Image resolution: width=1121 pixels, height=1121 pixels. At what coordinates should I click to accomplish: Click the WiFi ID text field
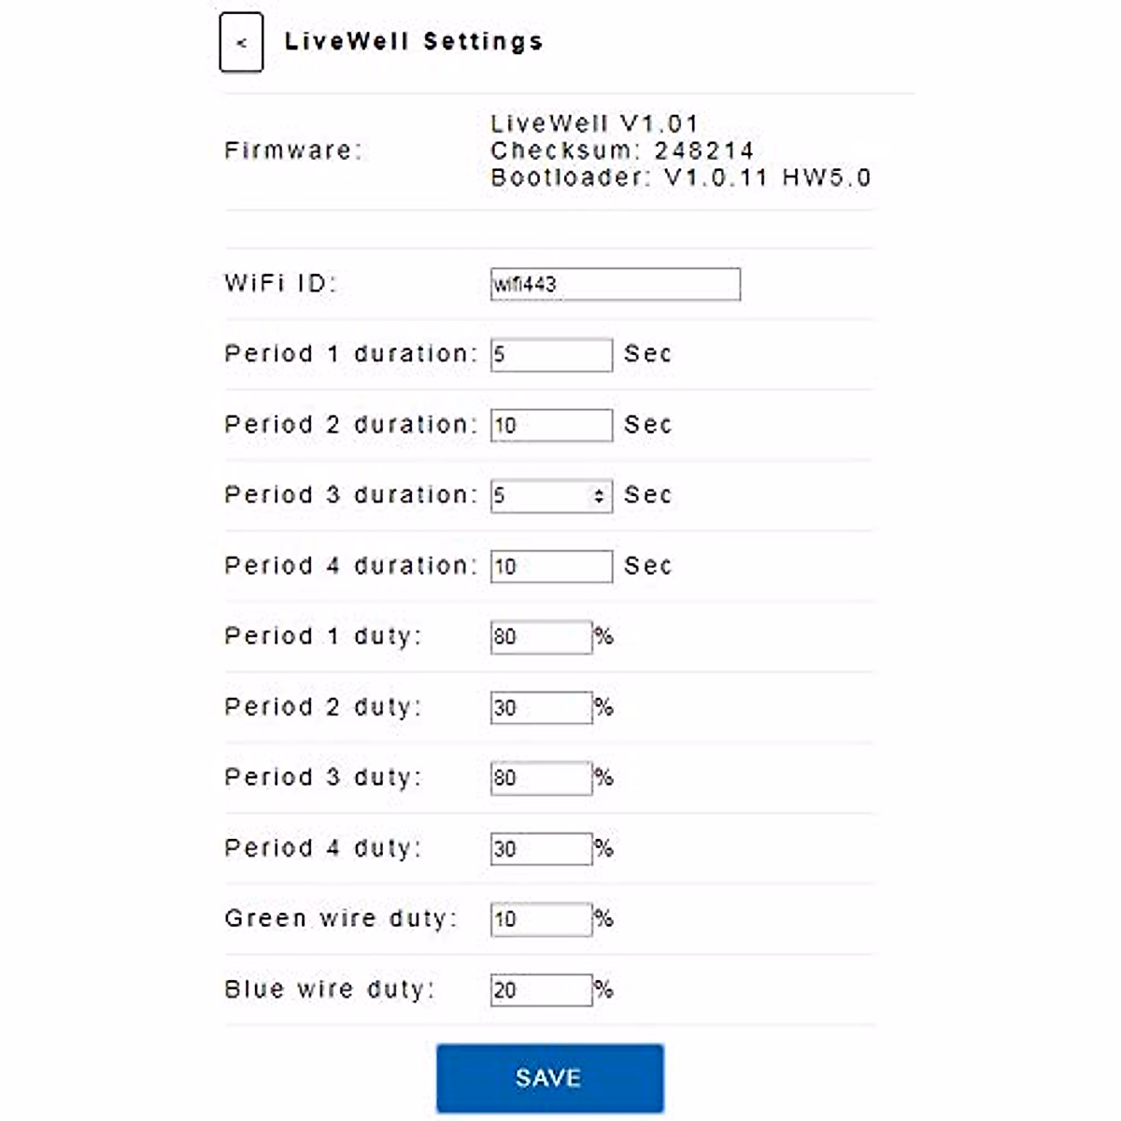point(615,284)
